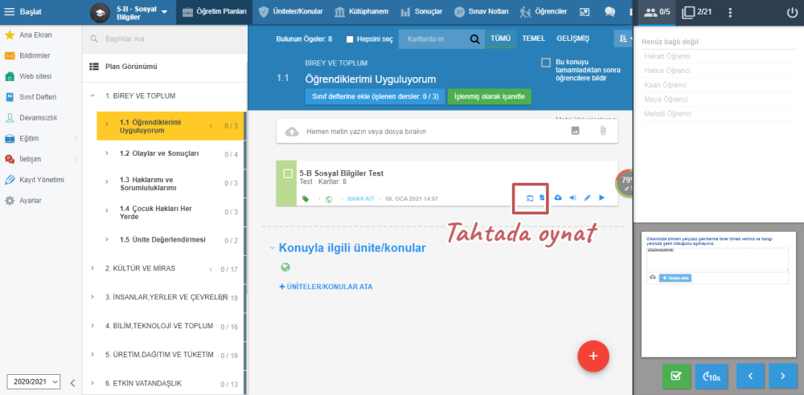Expand the 2. KÜLTÜR VE MİRAS unit
Screen dimensions: 804x395
point(92,268)
